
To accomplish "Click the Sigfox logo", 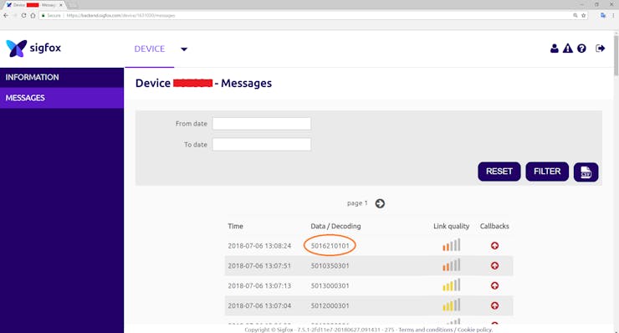I will pos(33,49).
